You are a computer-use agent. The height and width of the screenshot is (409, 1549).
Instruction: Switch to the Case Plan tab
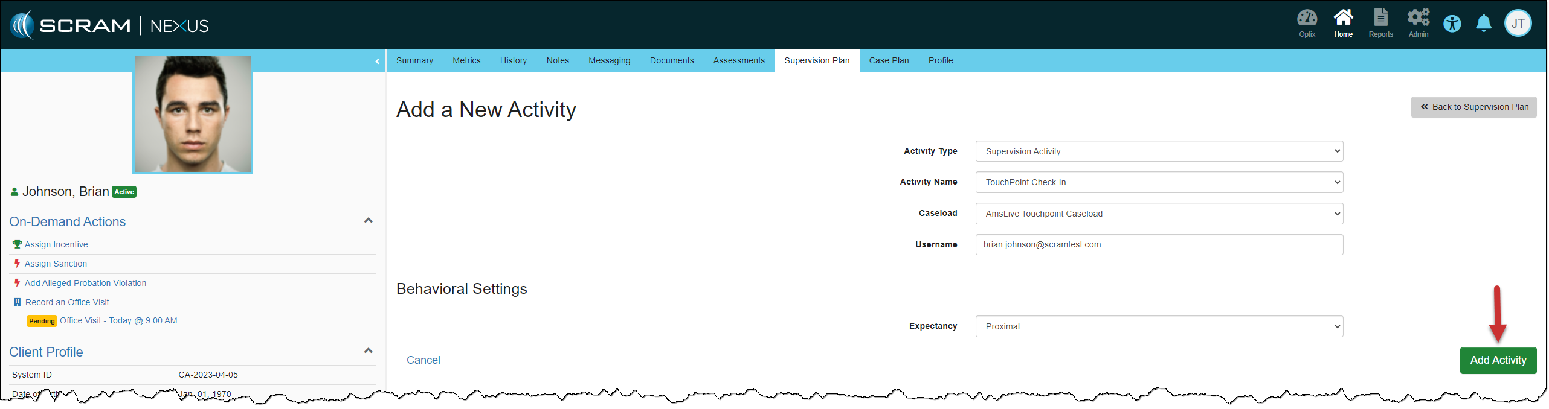pyautogui.click(x=888, y=61)
